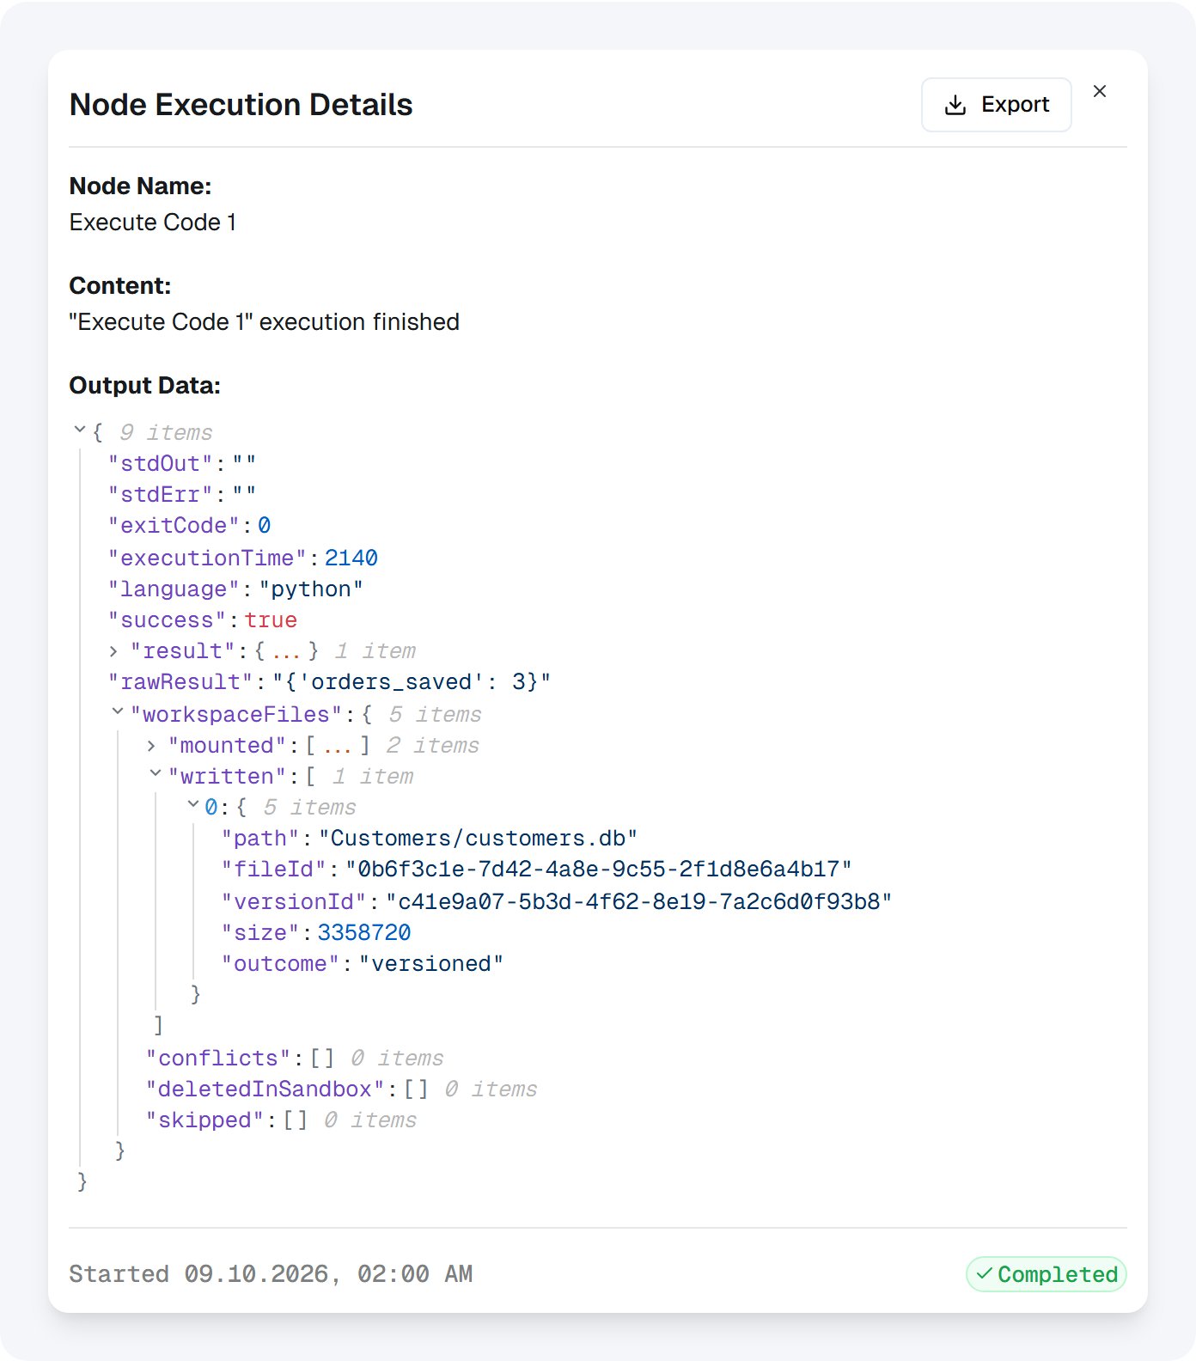The image size is (1196, 1361).
Task: Expand the "mounted" array
Action: point(151,746)
